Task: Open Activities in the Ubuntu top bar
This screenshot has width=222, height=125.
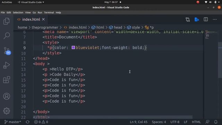Action: [x=7, y=2]
